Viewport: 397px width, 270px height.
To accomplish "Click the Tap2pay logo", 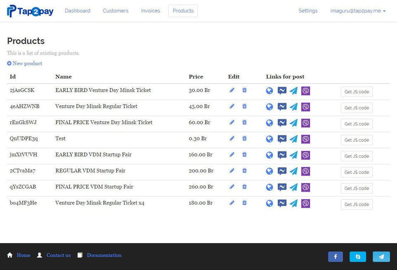I will click(x=30, y=11).
